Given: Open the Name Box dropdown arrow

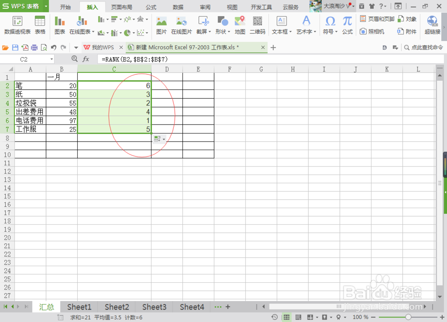Looking at the screenshot, I should pyautogui.click(x=51, y=59).
